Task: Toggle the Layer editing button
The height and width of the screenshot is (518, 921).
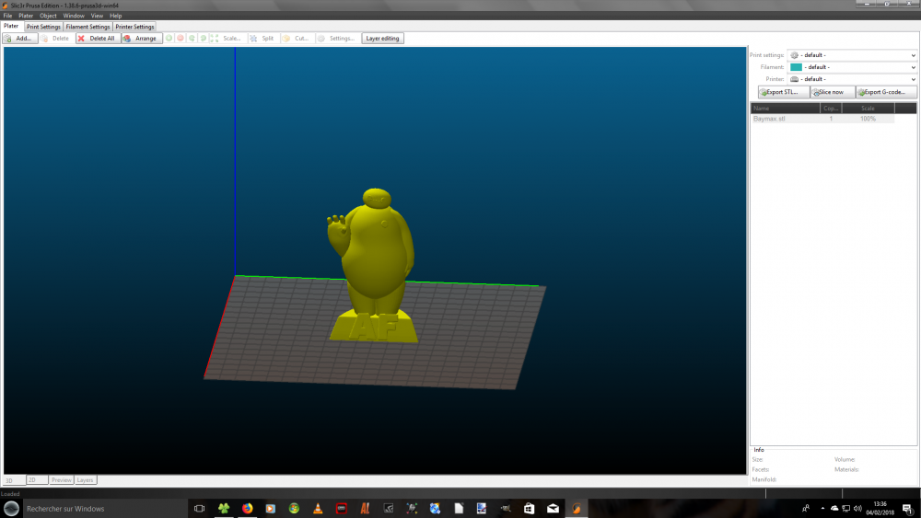Action: coord(382,38)
